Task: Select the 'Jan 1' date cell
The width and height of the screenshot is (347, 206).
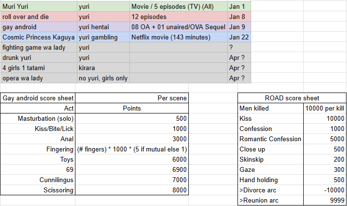Action: 239,6
